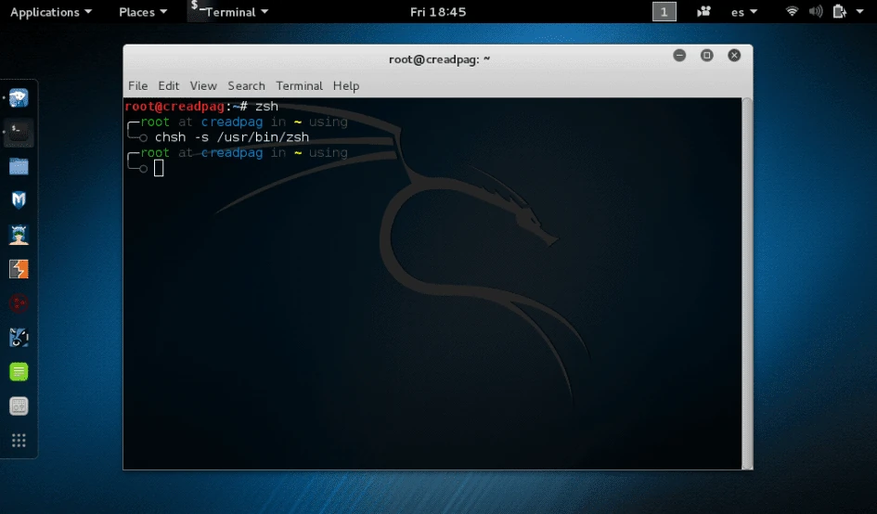The image size is (877, 514).
Task: Open the View menu
Action: point(203,85)
